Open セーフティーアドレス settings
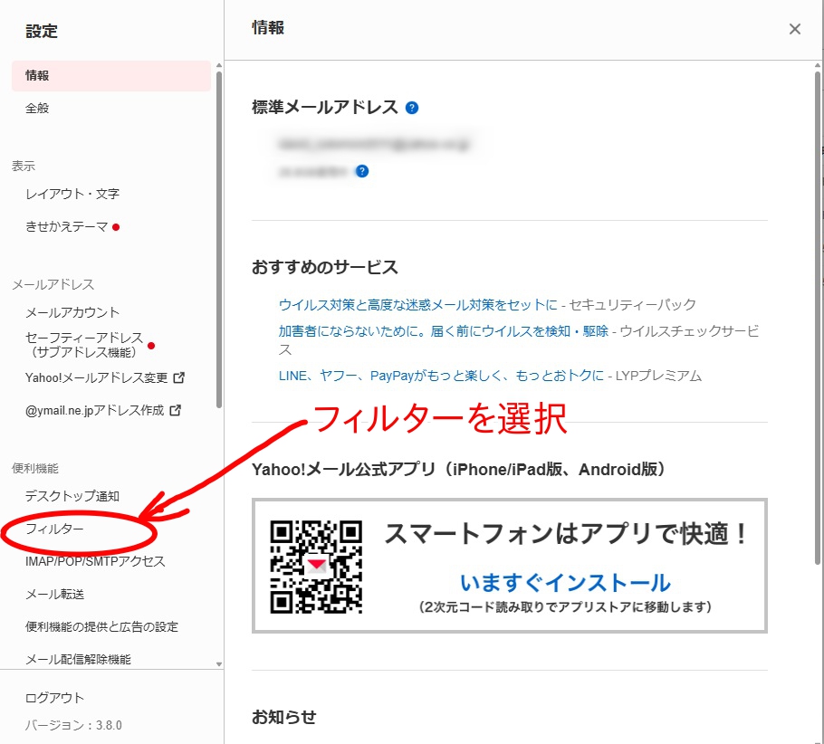Viewport: 824px width, 744px height. 83,345
